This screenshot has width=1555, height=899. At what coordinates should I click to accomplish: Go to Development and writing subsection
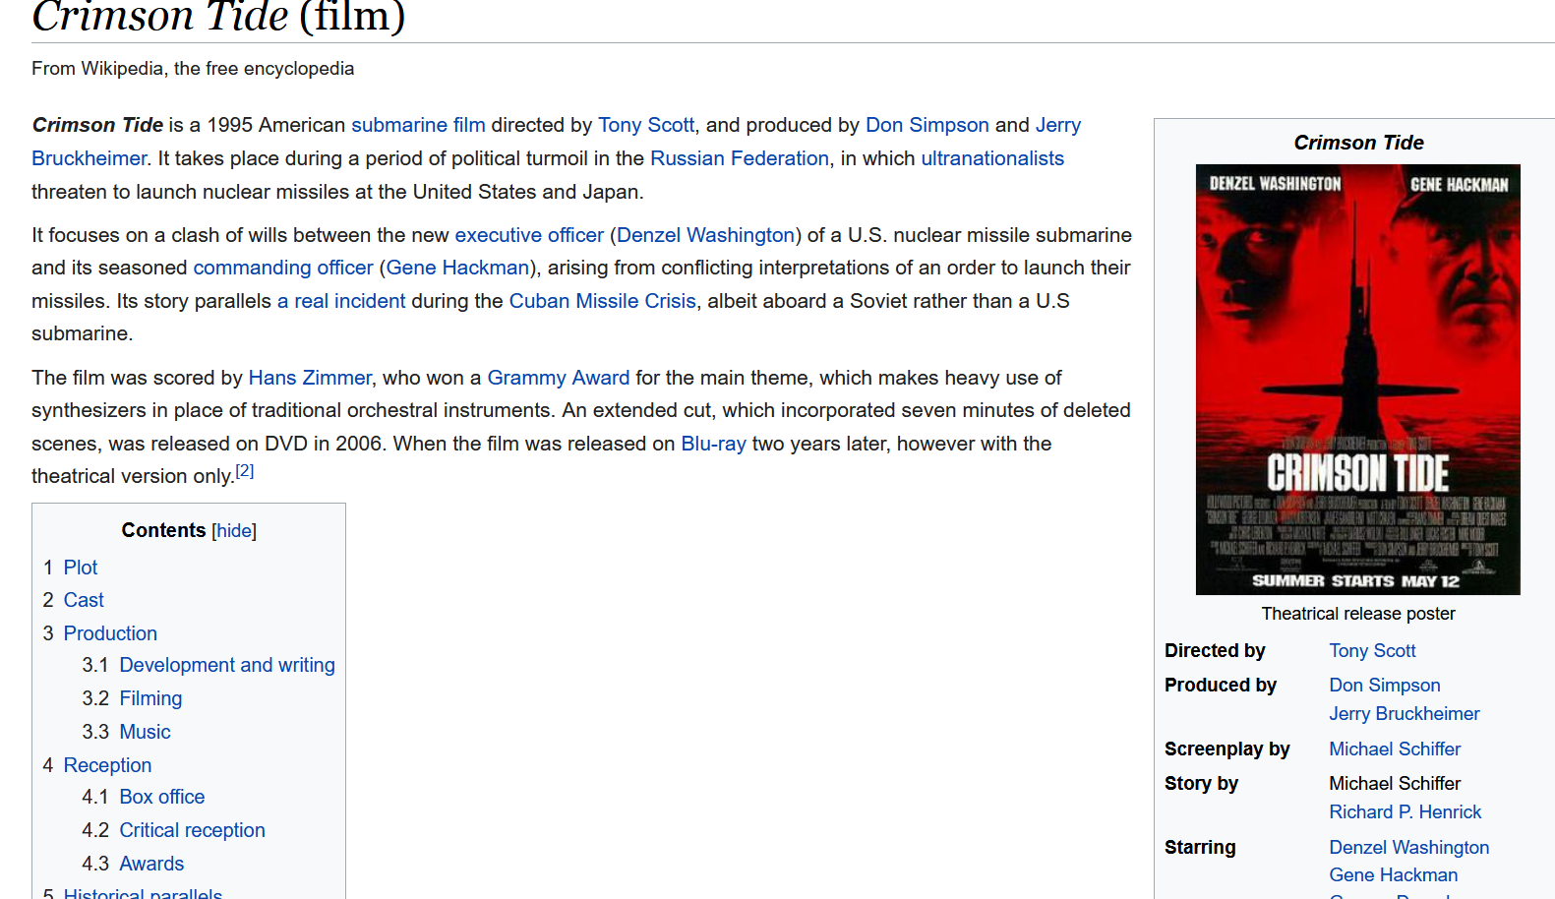point(227,665)
